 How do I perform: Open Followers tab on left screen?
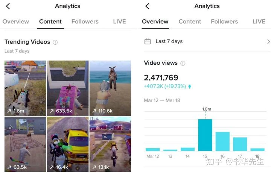pyautogui.click(x=85, y=21)
